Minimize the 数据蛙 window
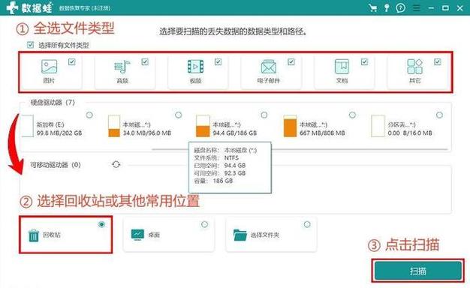The image size is (470, 288). point(431,8)
